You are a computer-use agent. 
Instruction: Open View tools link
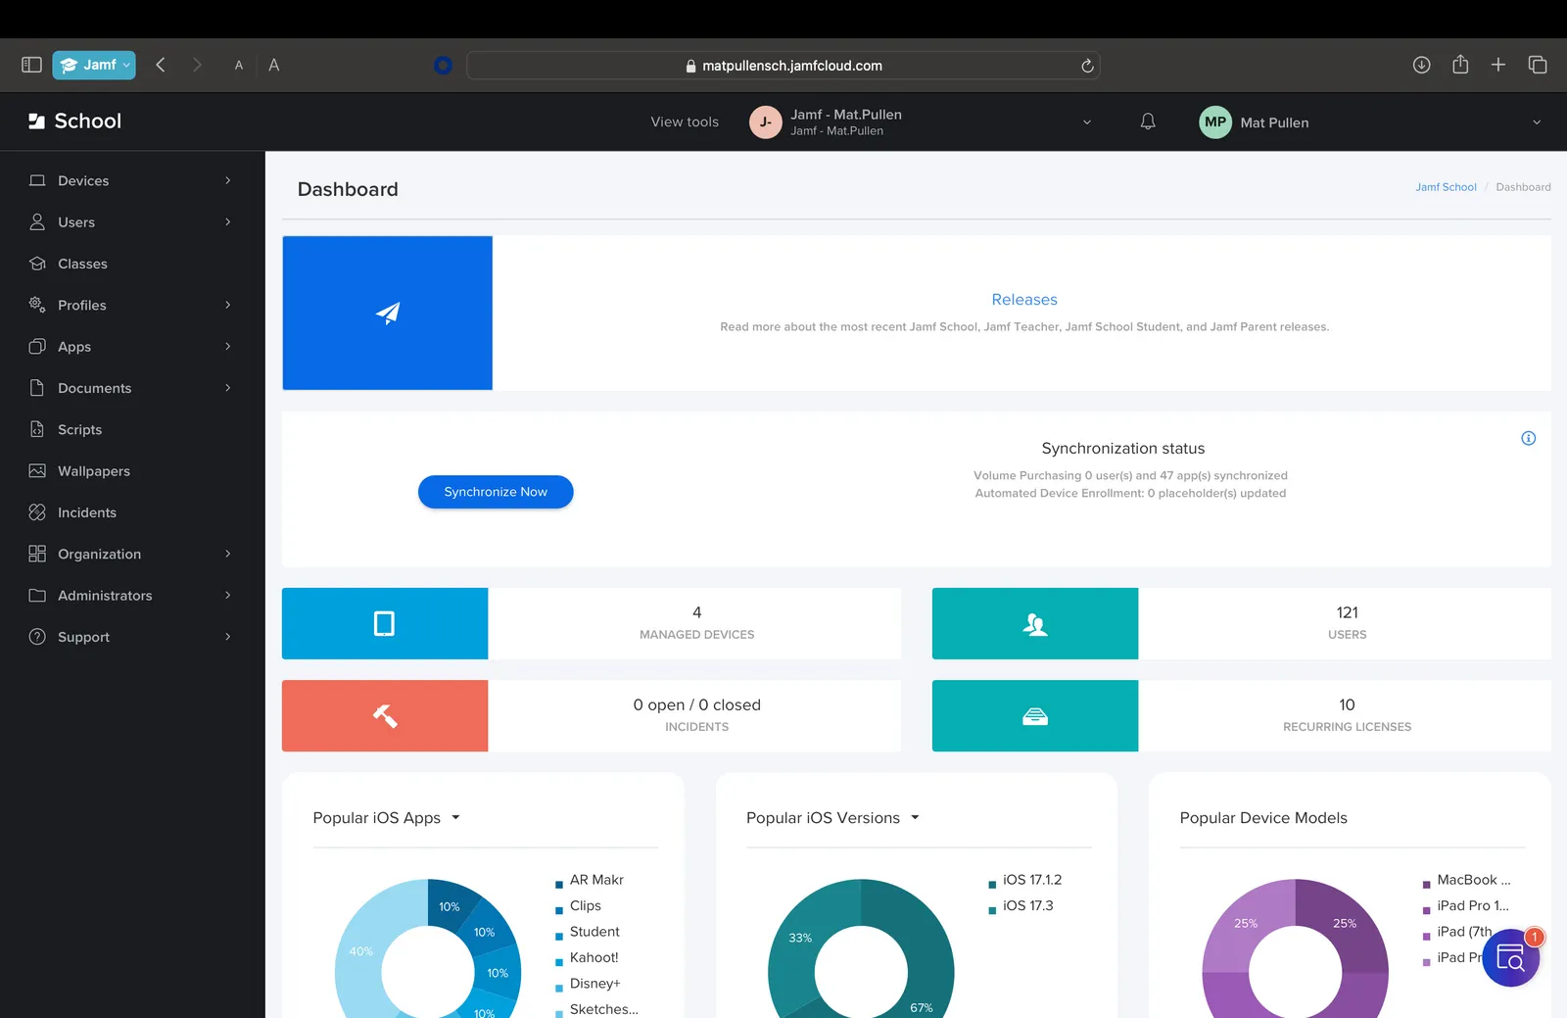[x=685, y=121]
